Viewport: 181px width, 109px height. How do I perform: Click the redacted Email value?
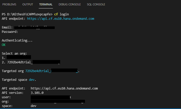pyautogui.click(x=35, y=27)
